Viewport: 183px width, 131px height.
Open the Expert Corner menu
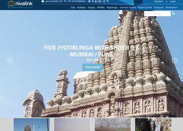[145, 8]
